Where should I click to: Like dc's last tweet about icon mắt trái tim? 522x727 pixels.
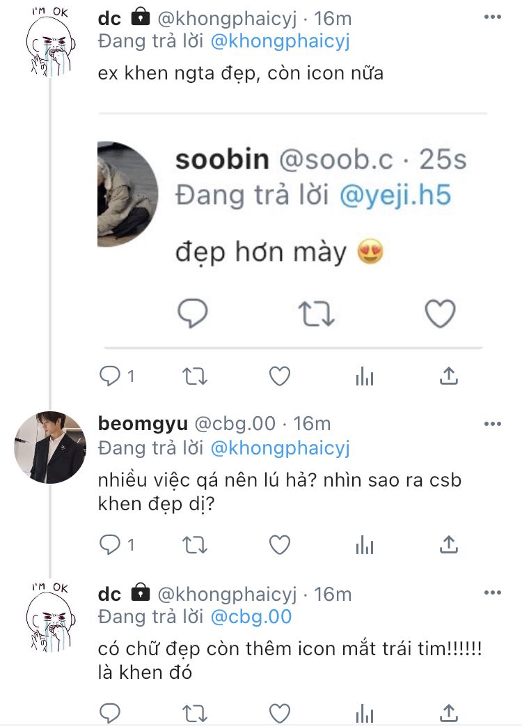[x=280, y=712]
